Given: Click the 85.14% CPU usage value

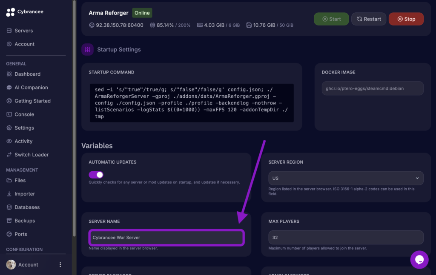Looking at the screenshot, I should (x=165, y=25).
